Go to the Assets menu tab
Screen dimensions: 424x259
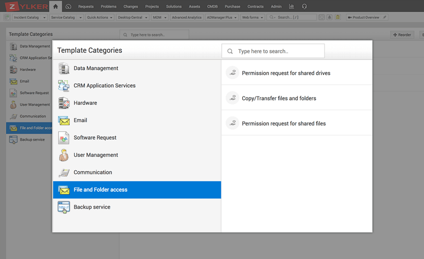[x=194, y=6]
